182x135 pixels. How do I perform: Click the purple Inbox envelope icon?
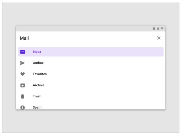tap(22, 52)
